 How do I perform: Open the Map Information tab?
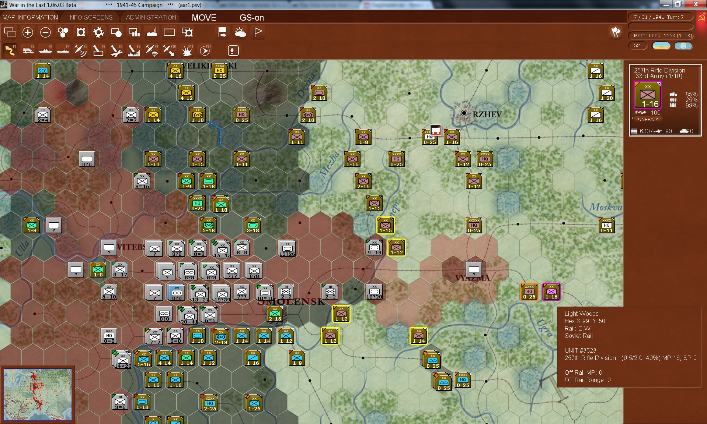30,17
